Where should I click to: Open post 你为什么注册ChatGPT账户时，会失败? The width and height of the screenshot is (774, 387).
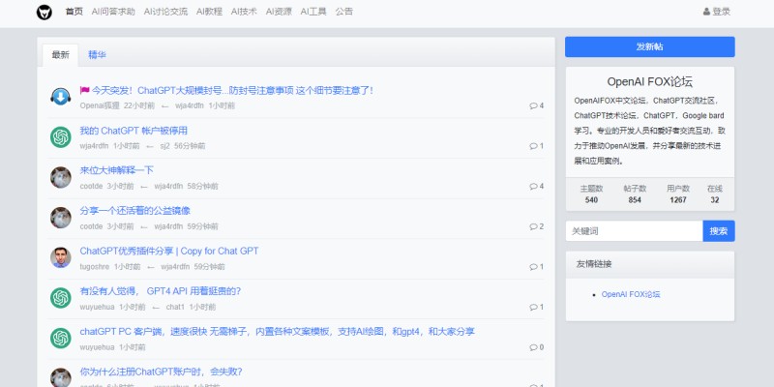coord(161,372)
